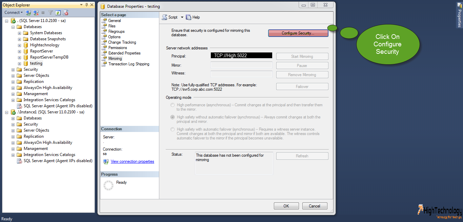Click the Refresh icon in Object Explorer toolbar
Screen dimensions: 463x222
point(58,13)
